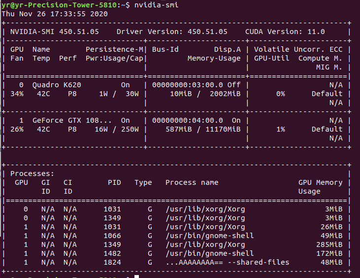The image size is (360, 278).
Task: Select memory usage 587MiB / 11170MiB
Action: (203, 129)
